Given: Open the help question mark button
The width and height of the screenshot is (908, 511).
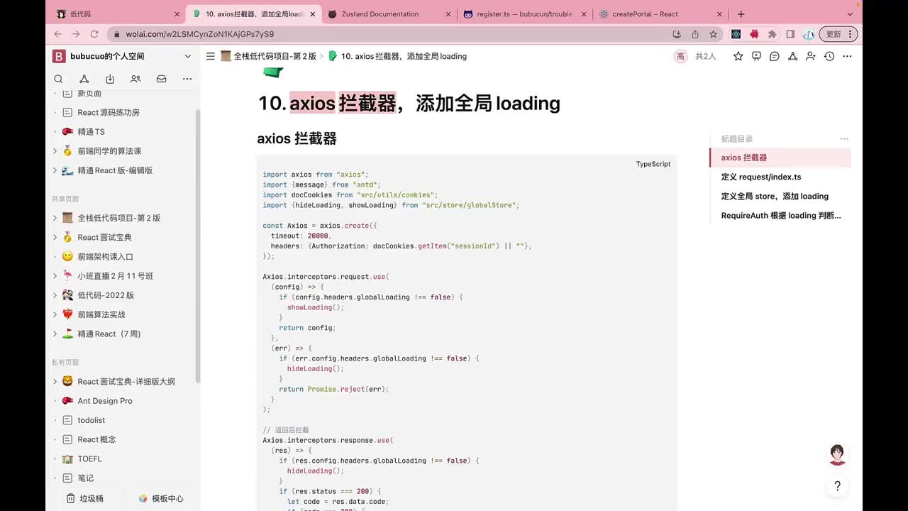Looking at the screenshot, I should pyautogui.click(x=838, y=486).
